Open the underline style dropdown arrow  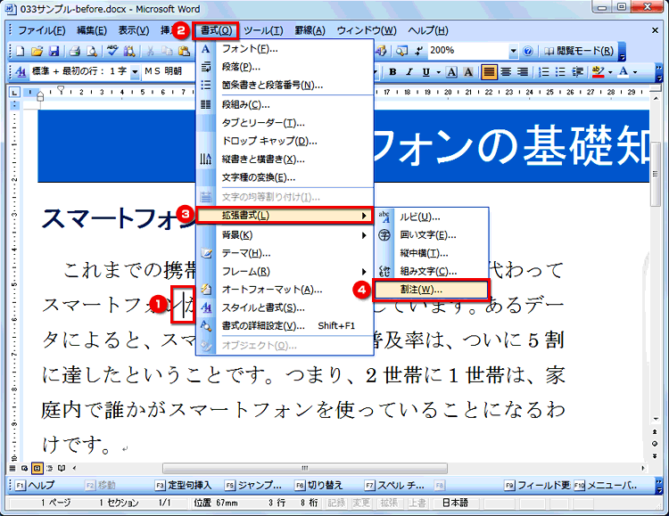[438, 72]
